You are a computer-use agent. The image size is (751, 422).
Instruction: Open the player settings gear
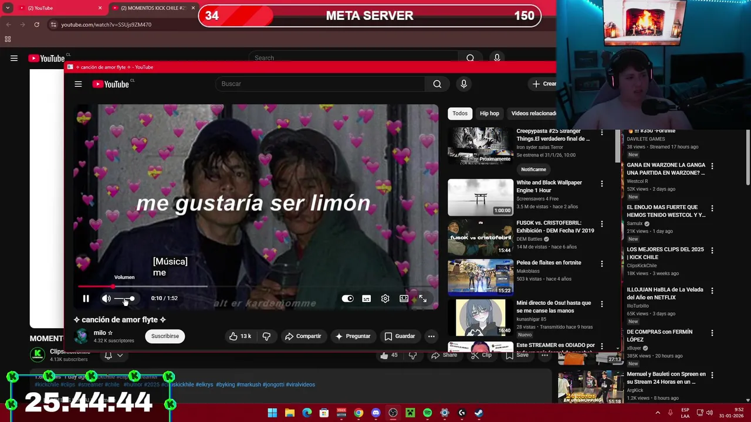tap(385, 298)
